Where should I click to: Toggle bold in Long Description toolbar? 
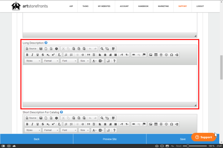click(x=27, y=55)
